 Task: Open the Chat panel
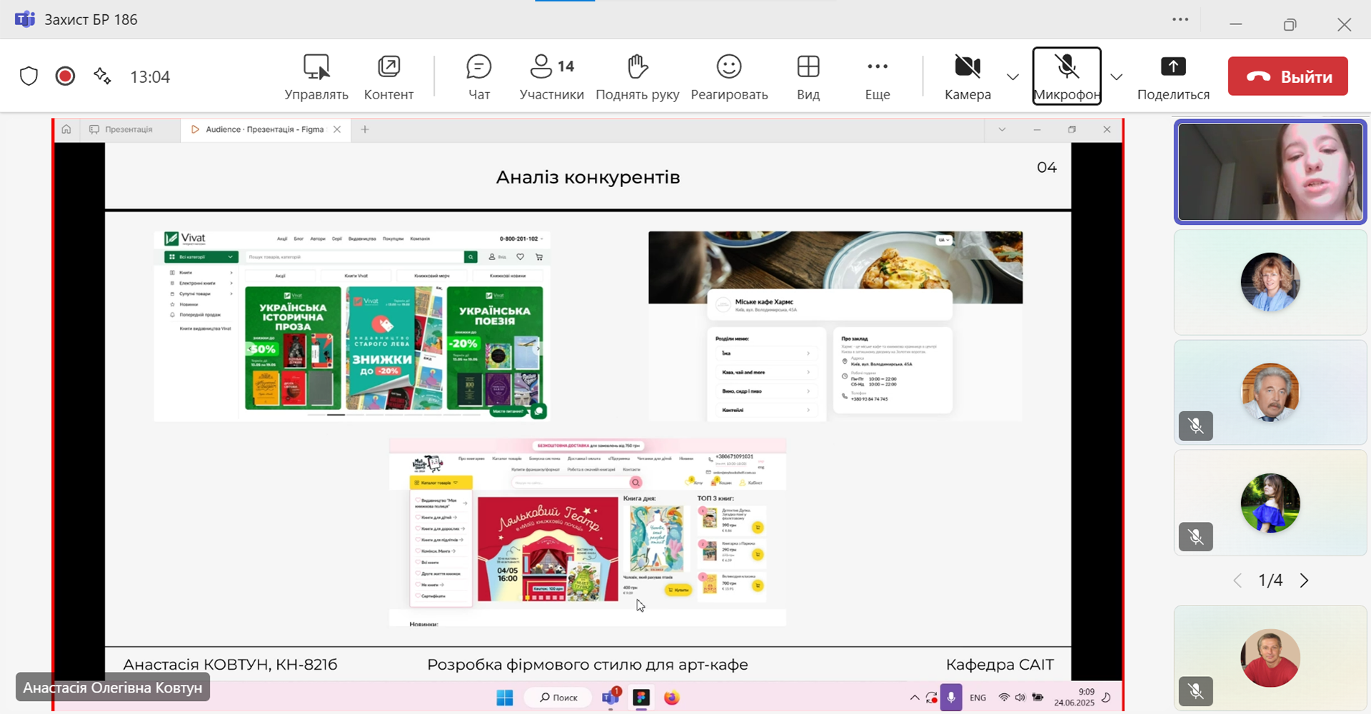478,76
